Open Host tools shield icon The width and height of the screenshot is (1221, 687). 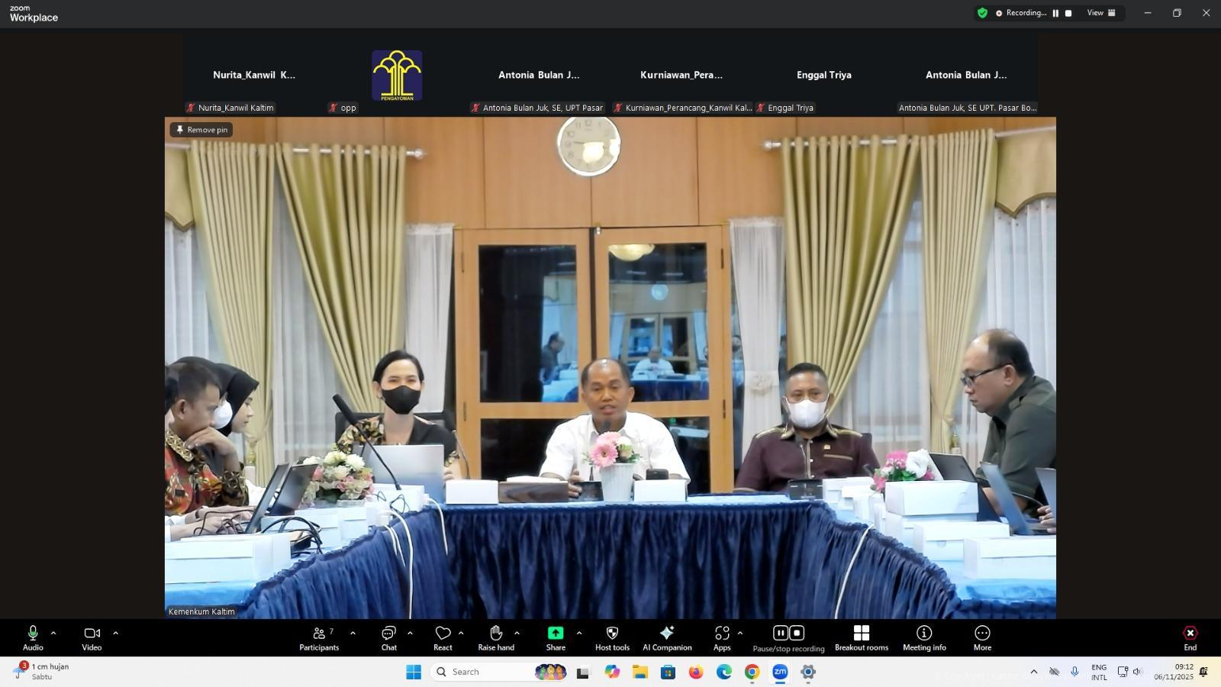coord(612,638)
